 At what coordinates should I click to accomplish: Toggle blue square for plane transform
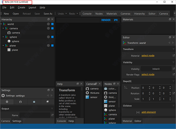coord(53,46)
